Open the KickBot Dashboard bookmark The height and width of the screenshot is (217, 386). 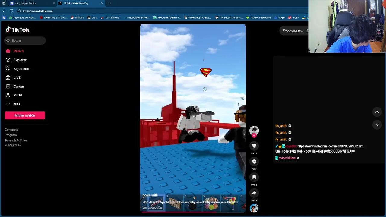point(258,18)
